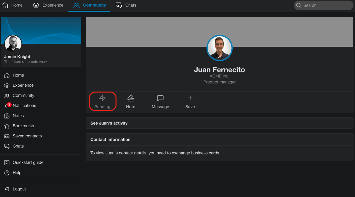Click the sidebar Home house icon
Image resolution: width=355 pixels, height=197 pixels.
click(x=7, y=75)
